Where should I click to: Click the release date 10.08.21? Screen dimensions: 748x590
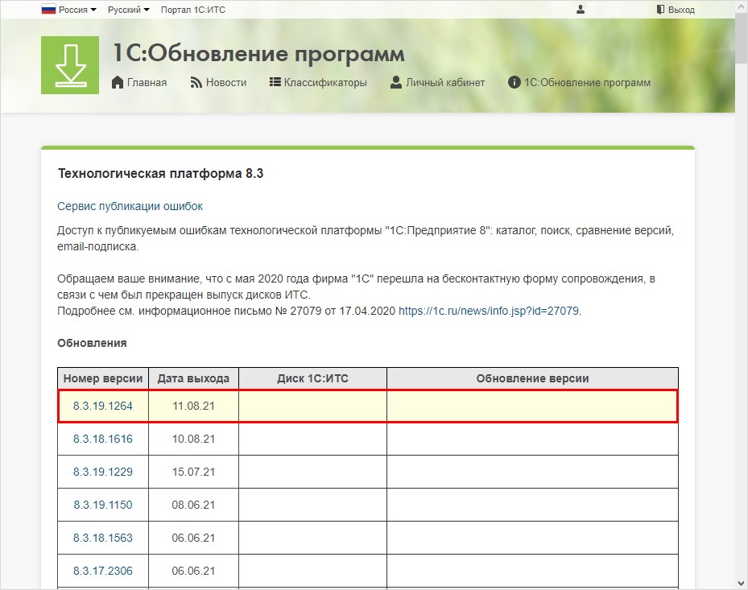pos(193,439)
